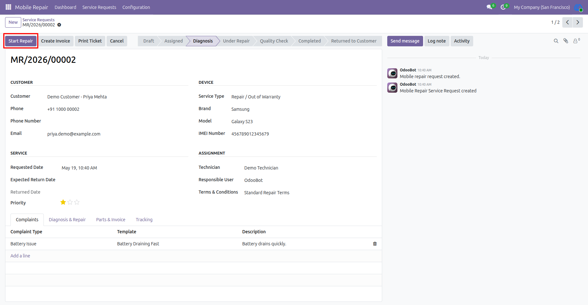This screenshot has width=588, height=305.
Task: Switch to Tracking tab
Action: coord(144,220)
